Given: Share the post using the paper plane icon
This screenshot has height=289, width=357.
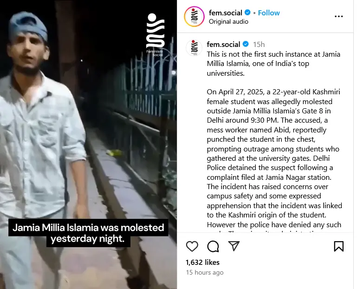Looking at the screenshot, I should click(x=234, y=246).
